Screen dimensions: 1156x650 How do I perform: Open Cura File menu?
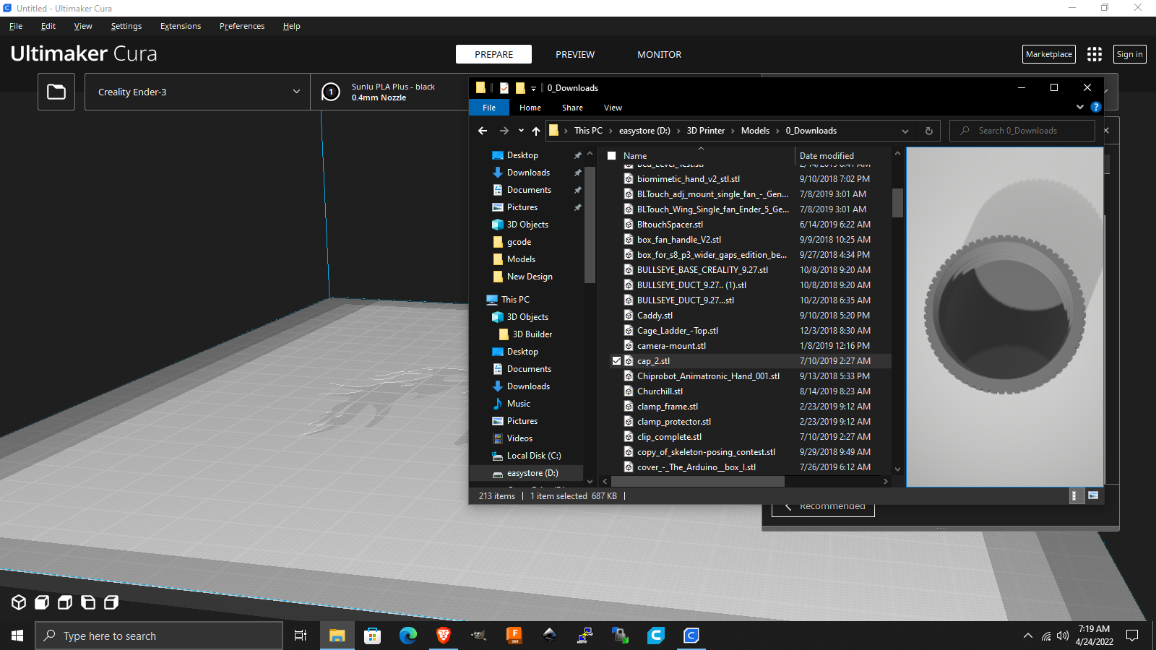click(x=16, y=26)
